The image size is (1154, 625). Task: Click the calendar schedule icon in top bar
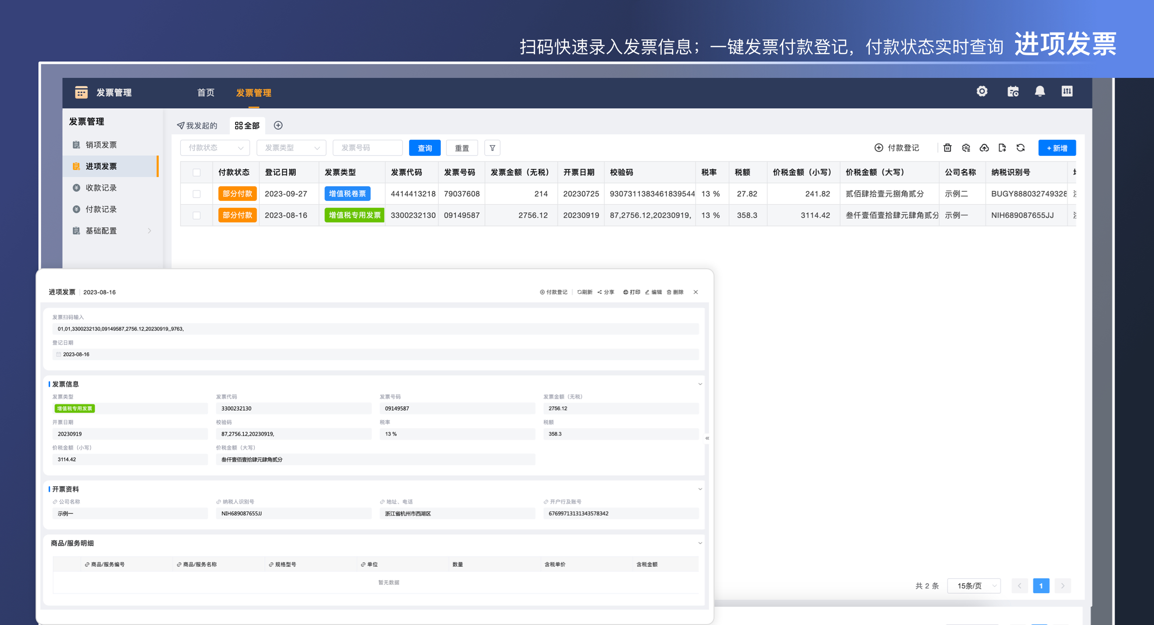pos(1013,91)
